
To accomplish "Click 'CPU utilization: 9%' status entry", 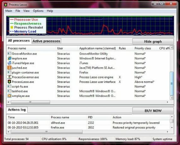I will pyautogui.click(x=54, y=139).
